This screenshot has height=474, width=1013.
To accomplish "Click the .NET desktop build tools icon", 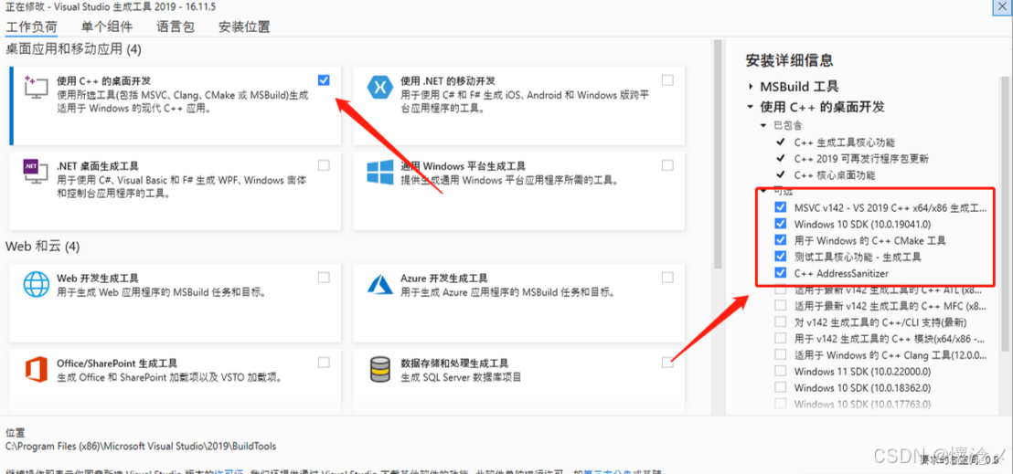I will tap(35, 171).
